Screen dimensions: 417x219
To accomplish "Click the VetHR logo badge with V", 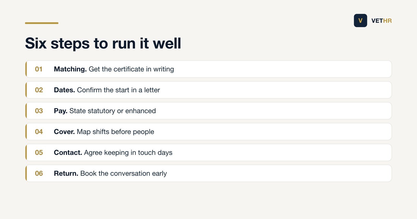I will [360, 21].
